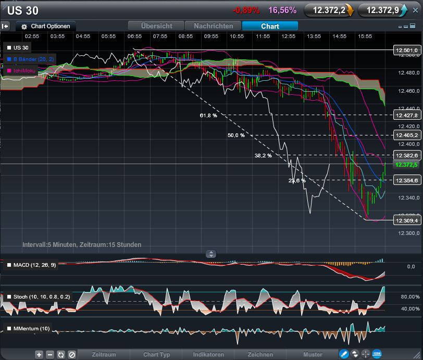Toggle the Stoch (10, 10, 0.8, 0.2) legend

tap(39, 297)
